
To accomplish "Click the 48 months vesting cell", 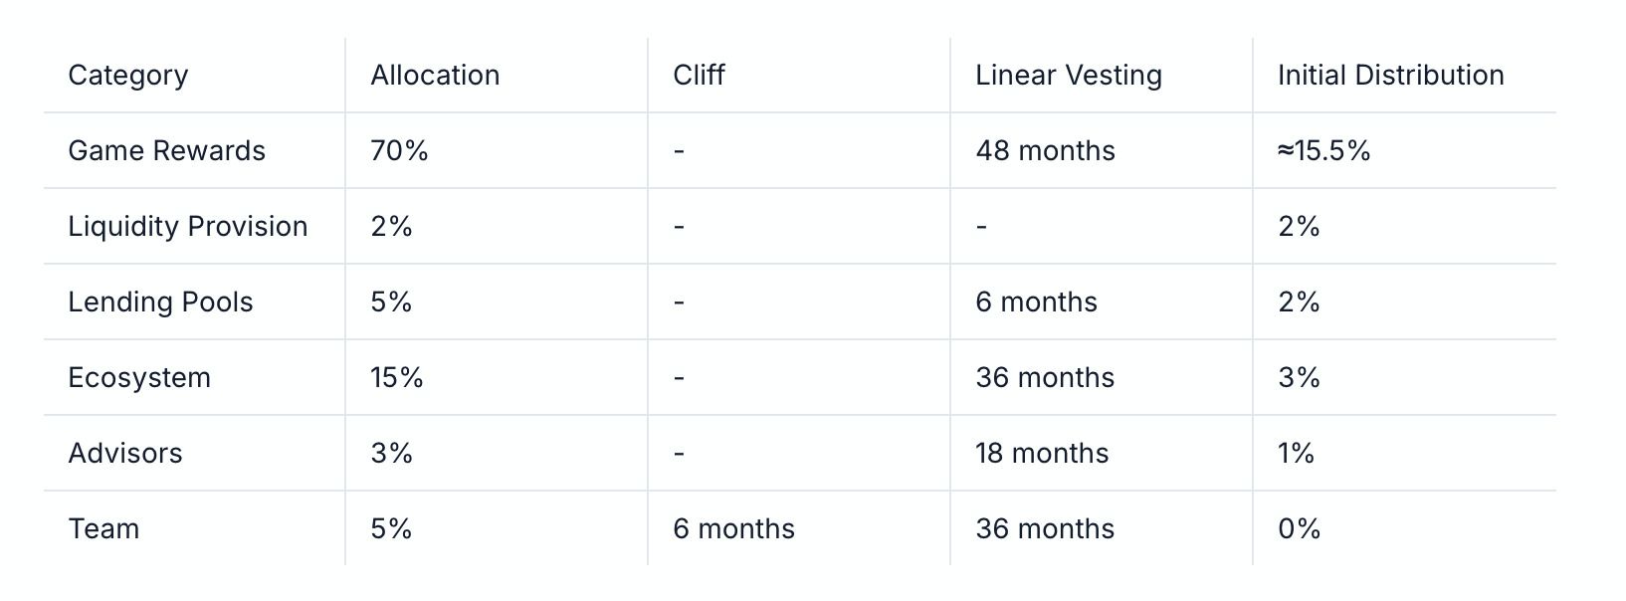I will (1045, 151).
